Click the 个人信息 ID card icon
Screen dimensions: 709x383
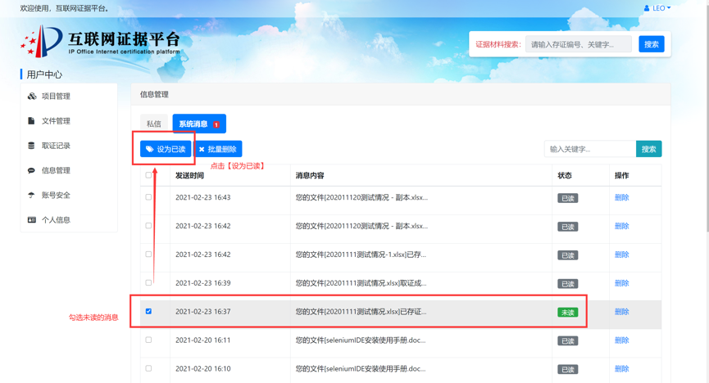tap(32, 219)
